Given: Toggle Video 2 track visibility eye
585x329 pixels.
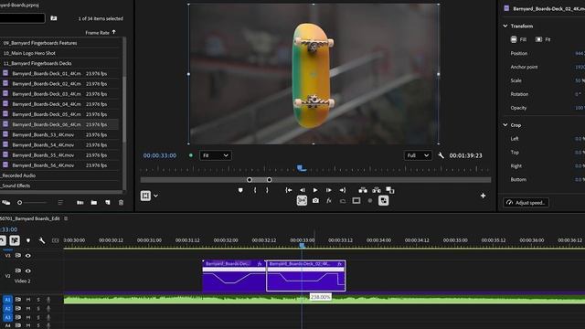Looking at the screenshot, I should [x=28, y=271].
